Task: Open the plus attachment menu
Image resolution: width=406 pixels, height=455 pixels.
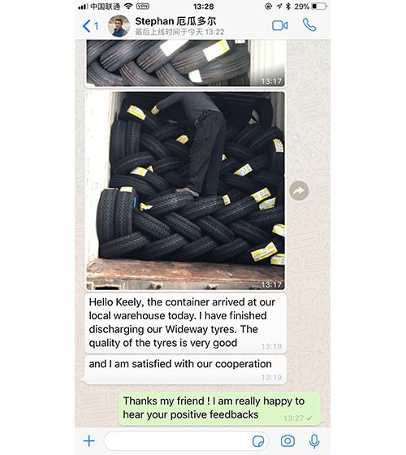Action: click(89, 441)
